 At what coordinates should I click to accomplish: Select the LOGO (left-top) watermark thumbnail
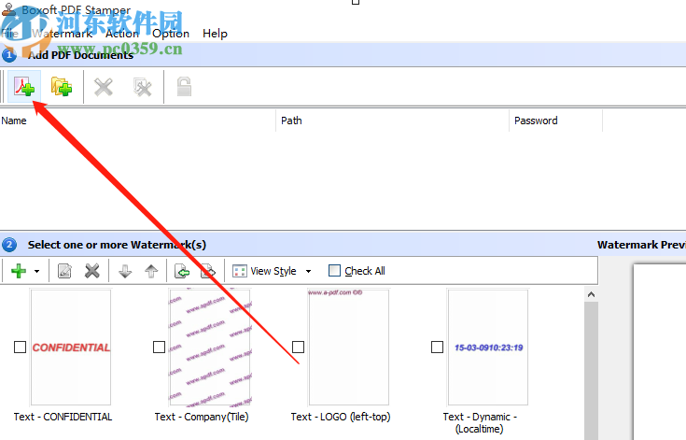point(349,348)
